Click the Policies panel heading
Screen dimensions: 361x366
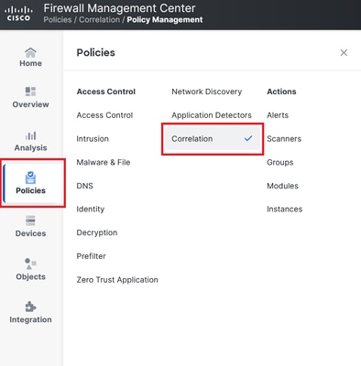click(x=96, y=53)
